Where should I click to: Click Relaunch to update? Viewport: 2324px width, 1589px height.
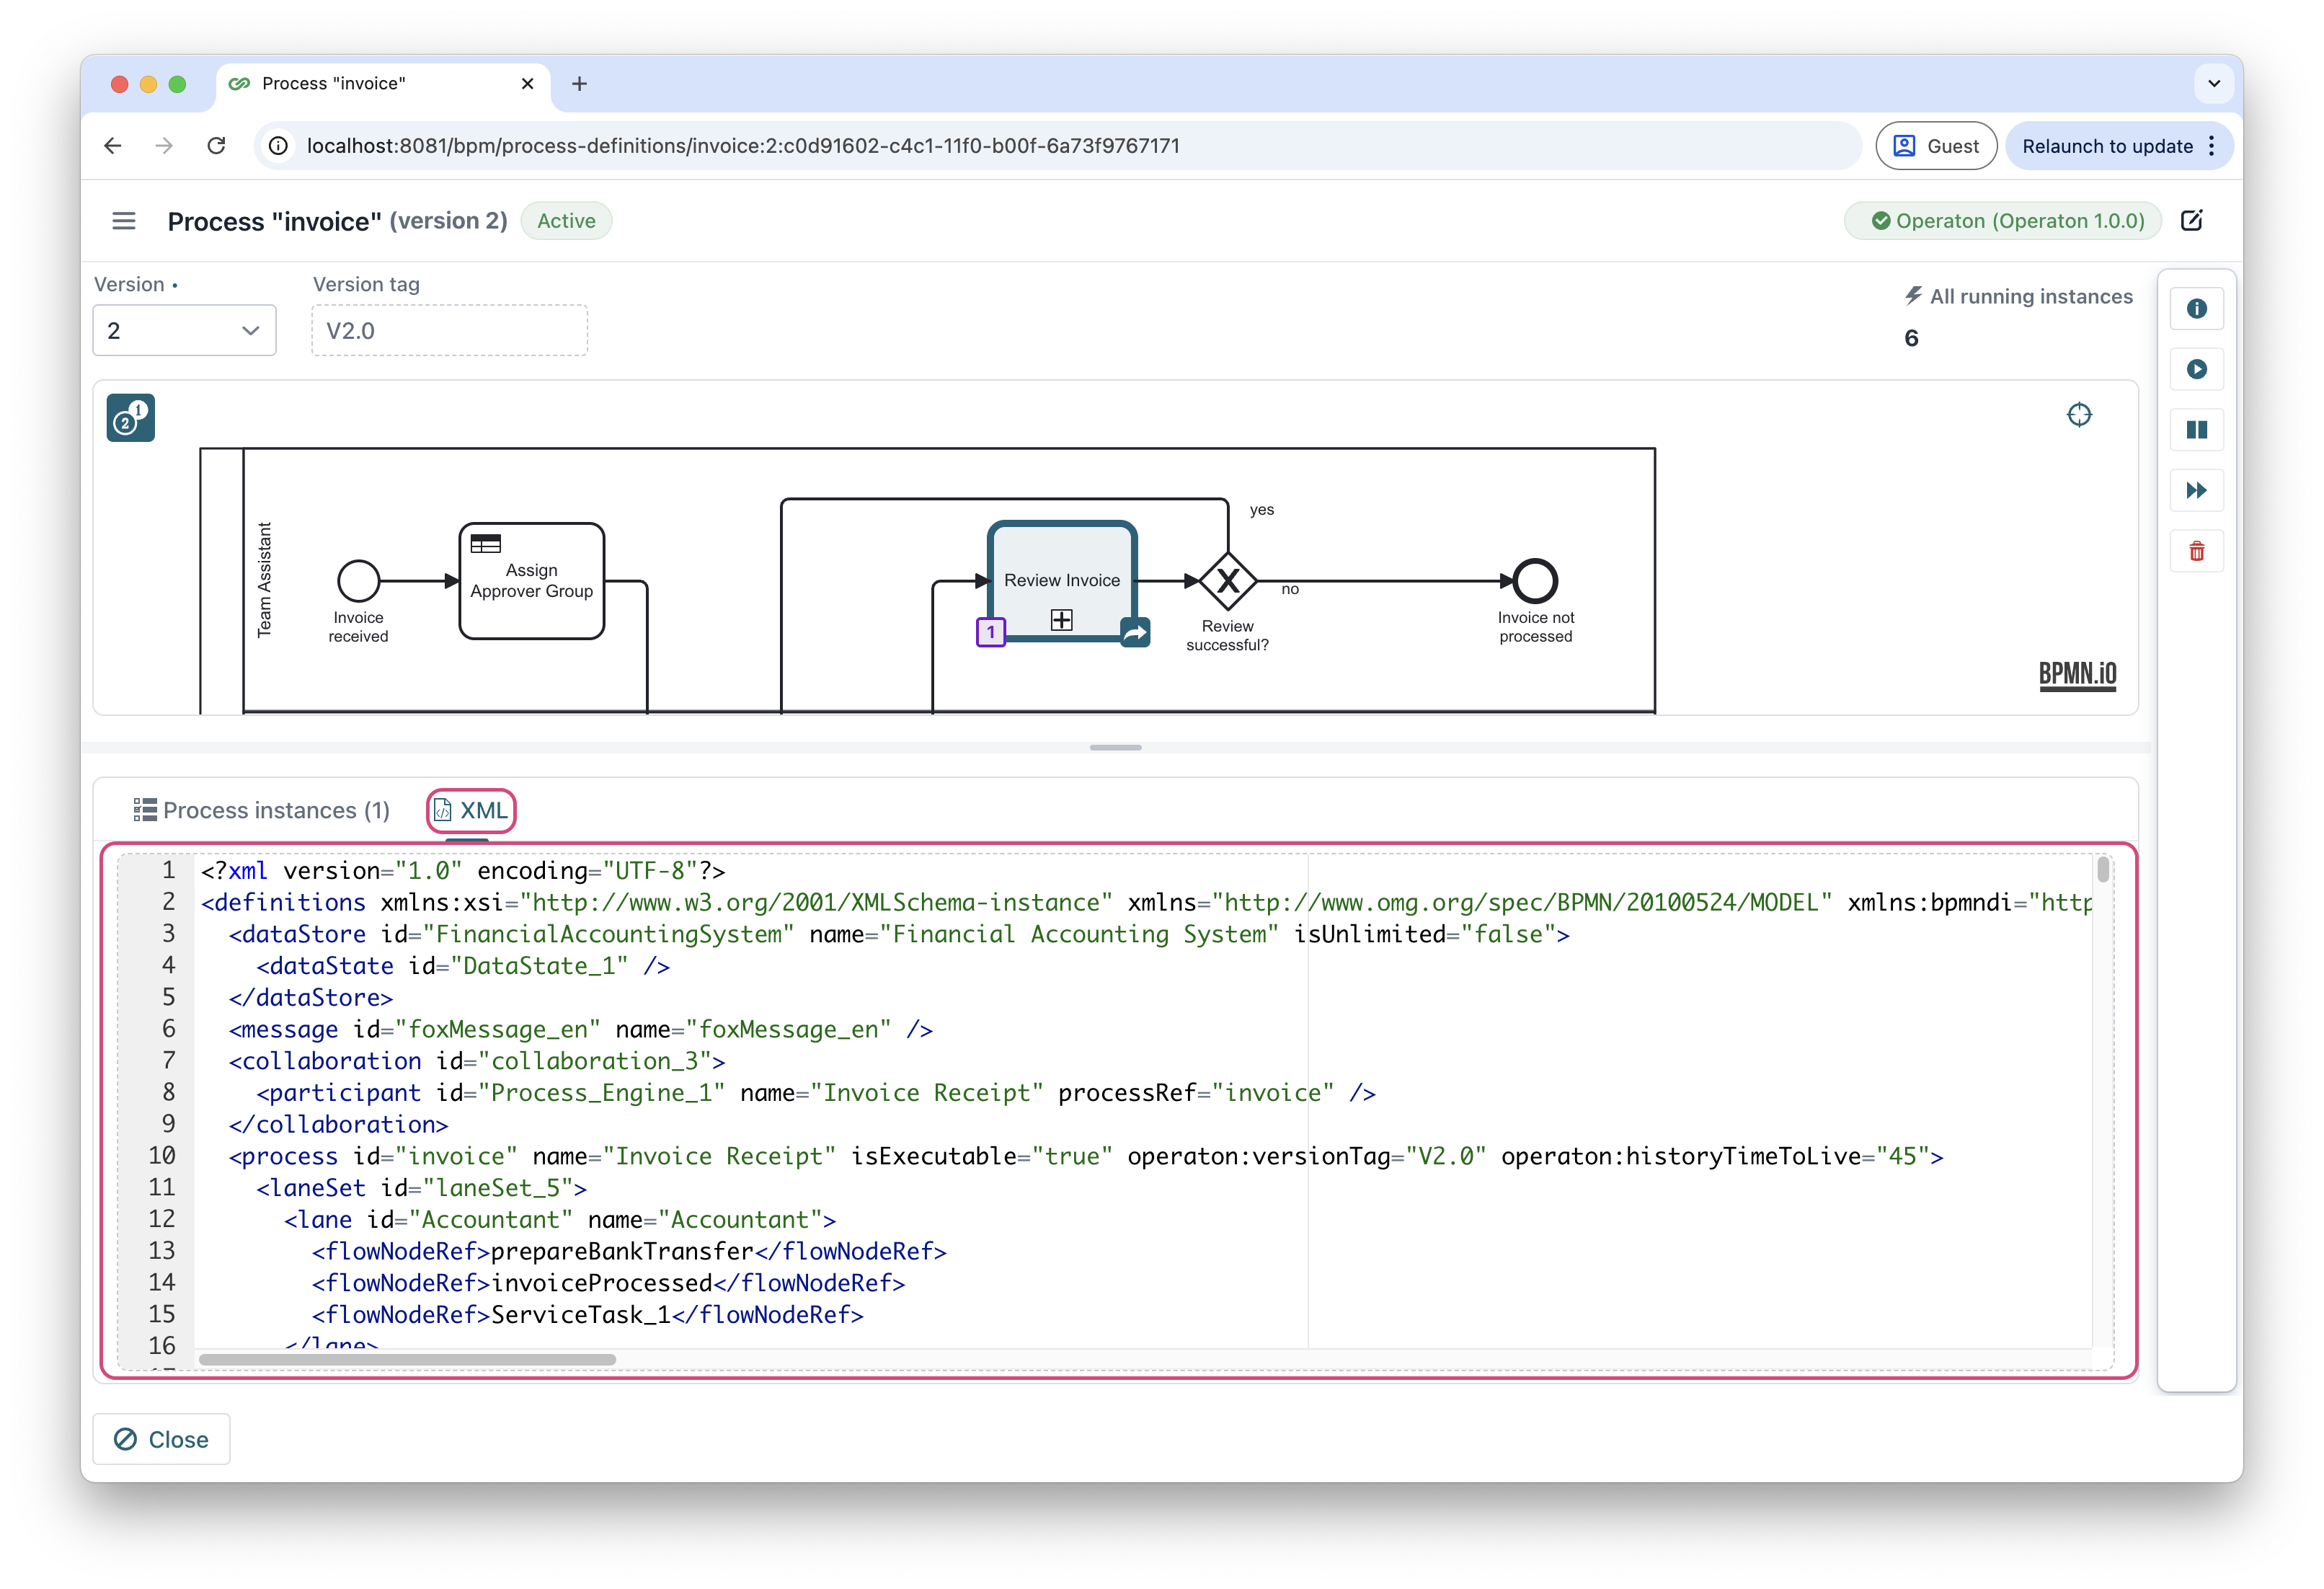(x=2110, y=145)
